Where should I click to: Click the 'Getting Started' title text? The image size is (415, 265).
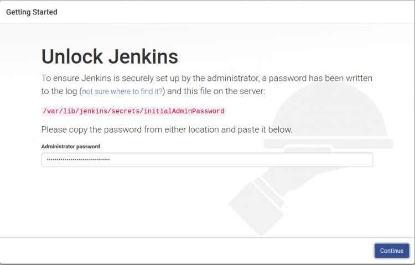[32, 12]
